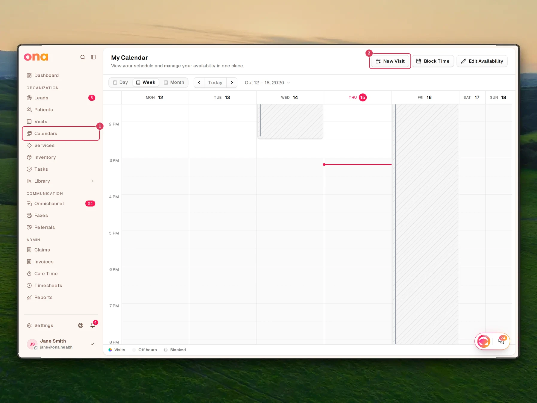Open Reports page
537x403 pixels.
[x=61, y=297]
